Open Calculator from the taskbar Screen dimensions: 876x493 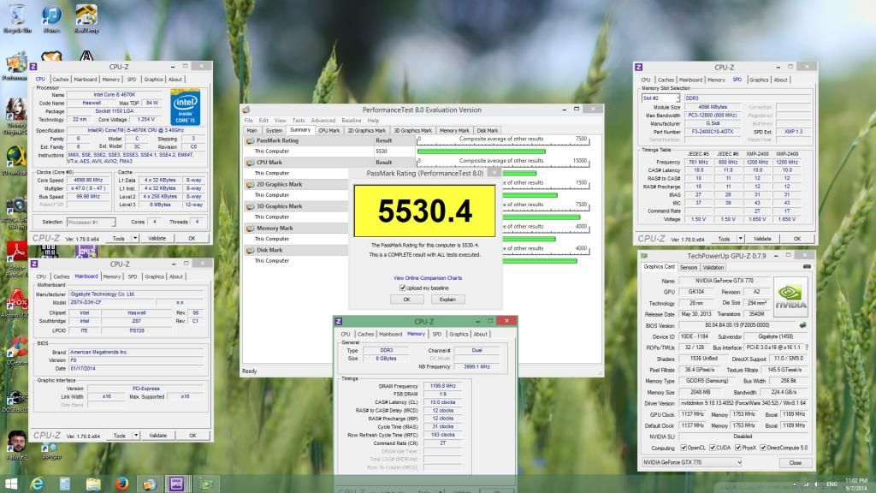pos(65,484)
